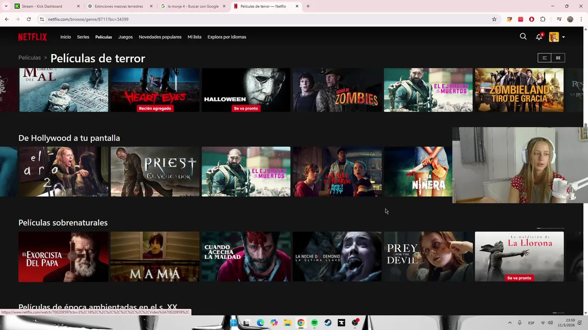
Task: Click the Recién agregado badge
Action: pos(155,109)
